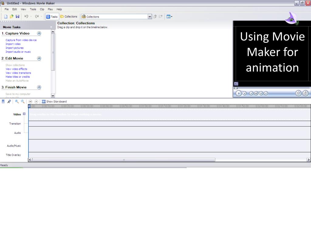
Task: Click the Movie Tasks scroll down arrow
Action: click(x=53, y=96)
